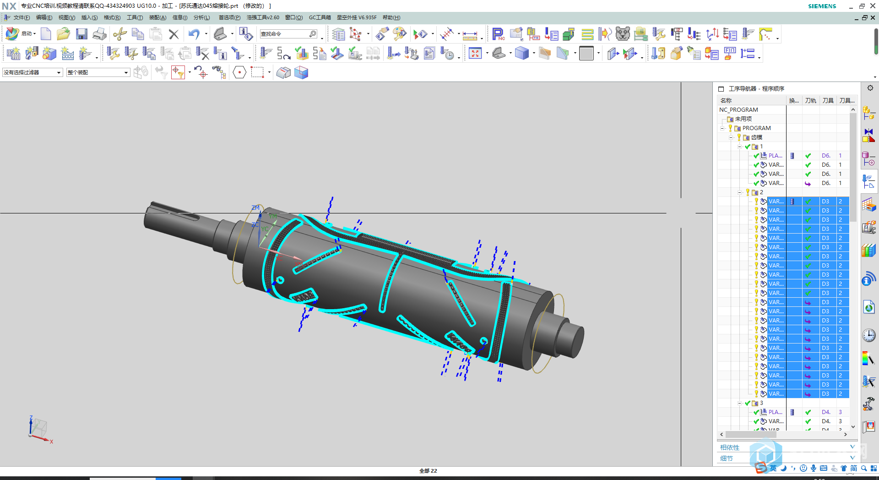
Task: Click the Create Operation icon
Action: point(85,54)
